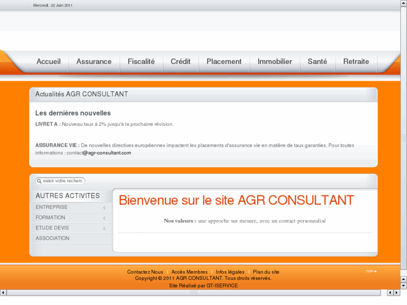Expand the FORMATION submenu arrow
Screen dimensions: 407x305
coord(104,218)
